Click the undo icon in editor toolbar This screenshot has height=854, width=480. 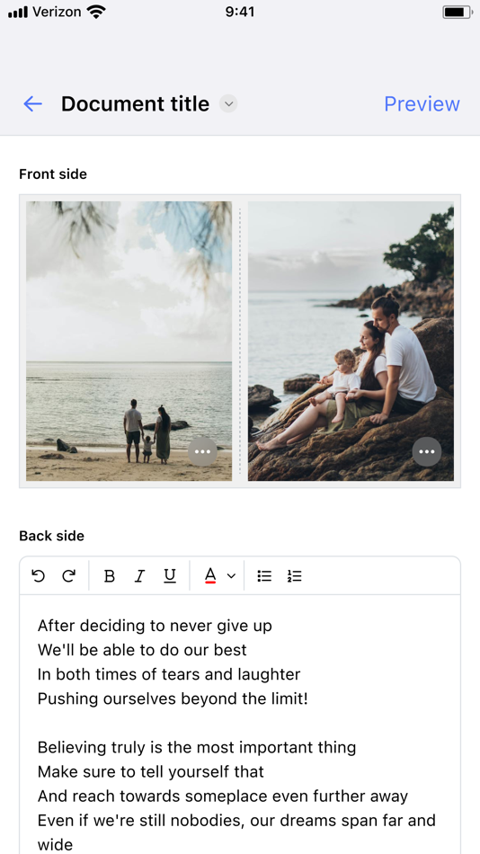click(38, 575)
